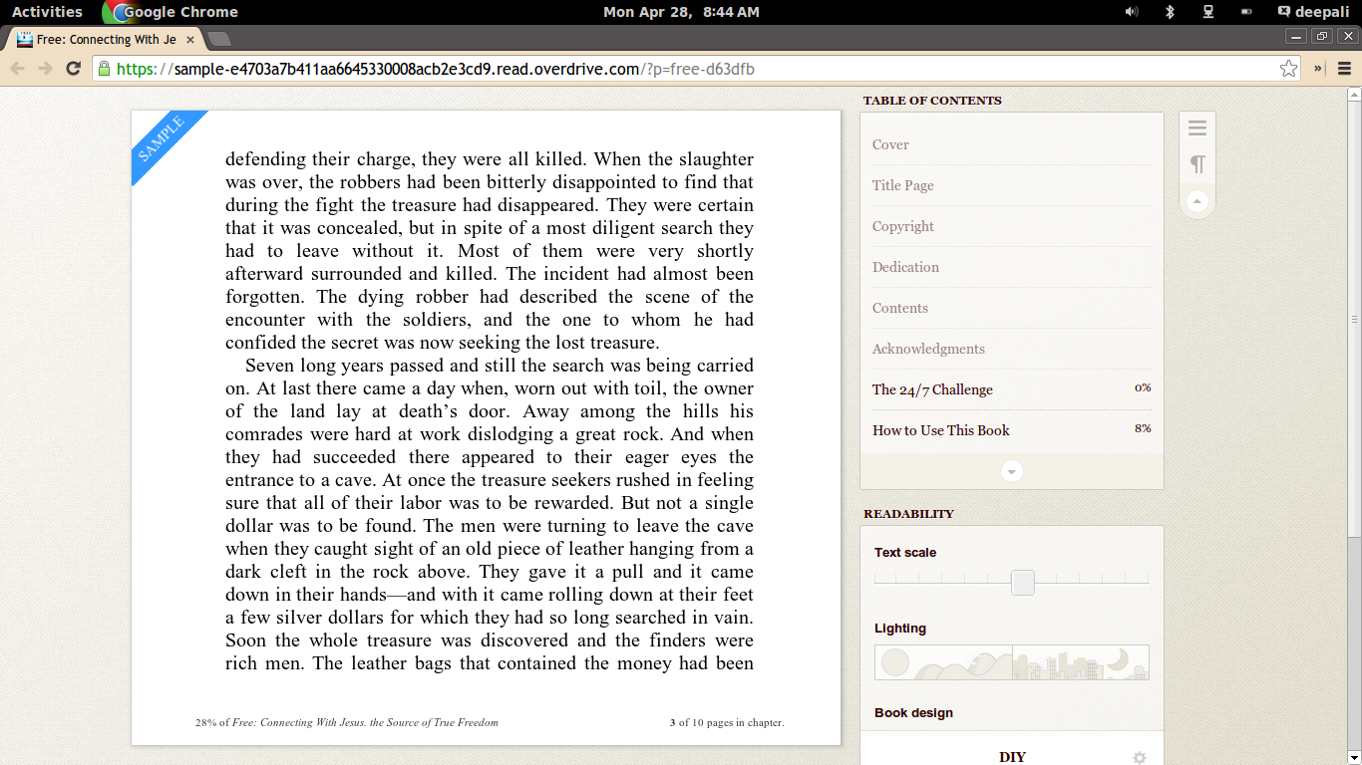Click the browser back arrow

[x=17, y=68]
